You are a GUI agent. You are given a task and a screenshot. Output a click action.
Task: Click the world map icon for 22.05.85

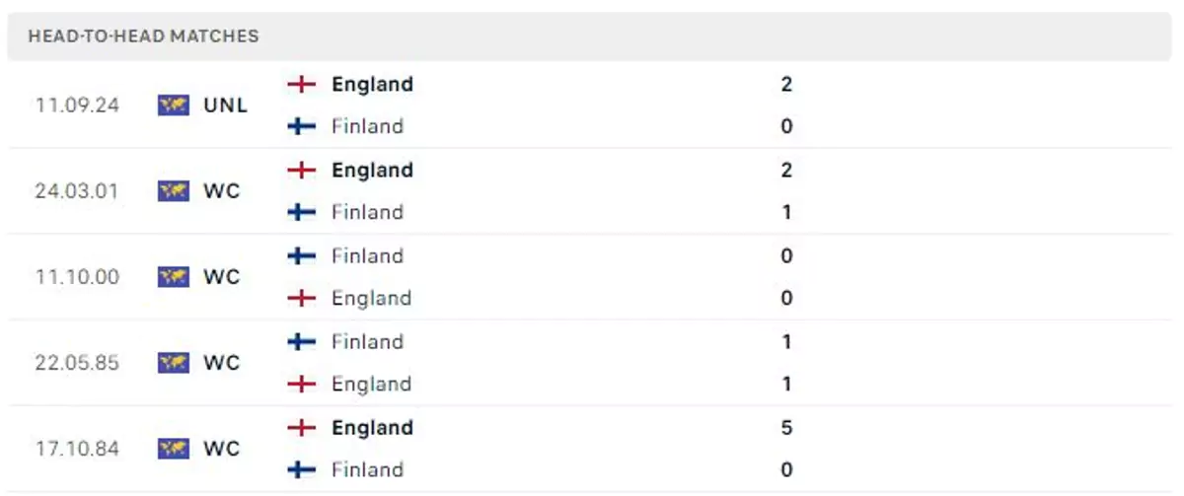pyautogui.click(x=173, y=363)
